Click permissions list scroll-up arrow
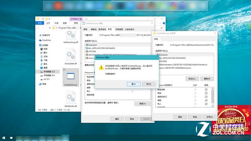 click(213, 89)
